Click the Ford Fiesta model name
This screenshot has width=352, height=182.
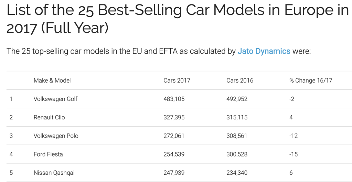48,154
